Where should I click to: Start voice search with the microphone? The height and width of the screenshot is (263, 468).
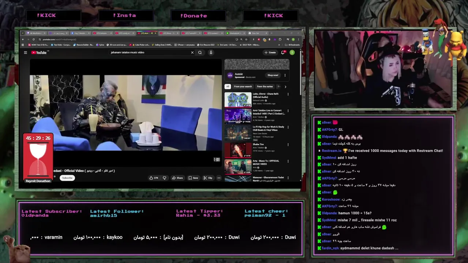click(x=211, y=53)
